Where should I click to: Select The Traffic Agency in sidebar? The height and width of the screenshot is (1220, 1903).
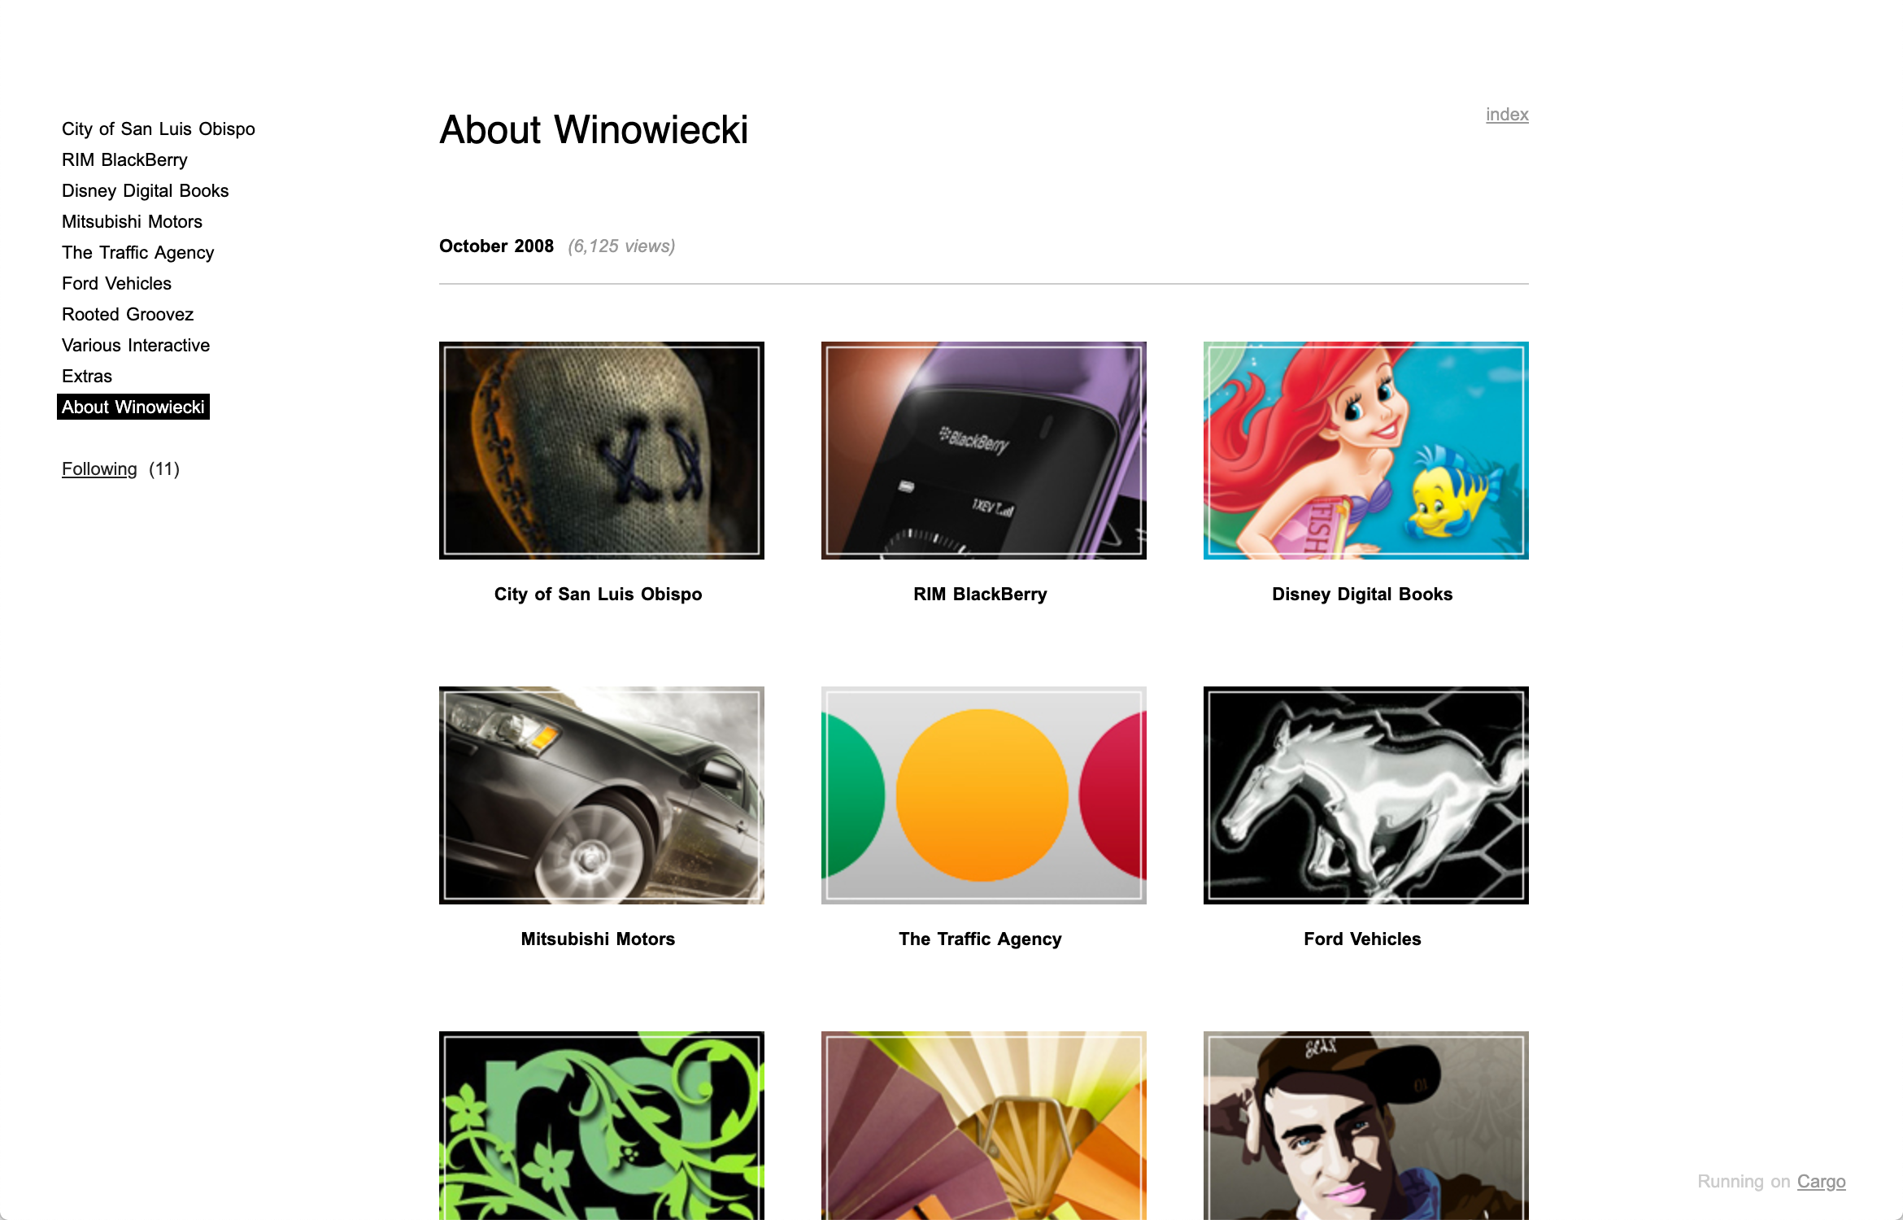pyautogui.click(x=138, y=252)
